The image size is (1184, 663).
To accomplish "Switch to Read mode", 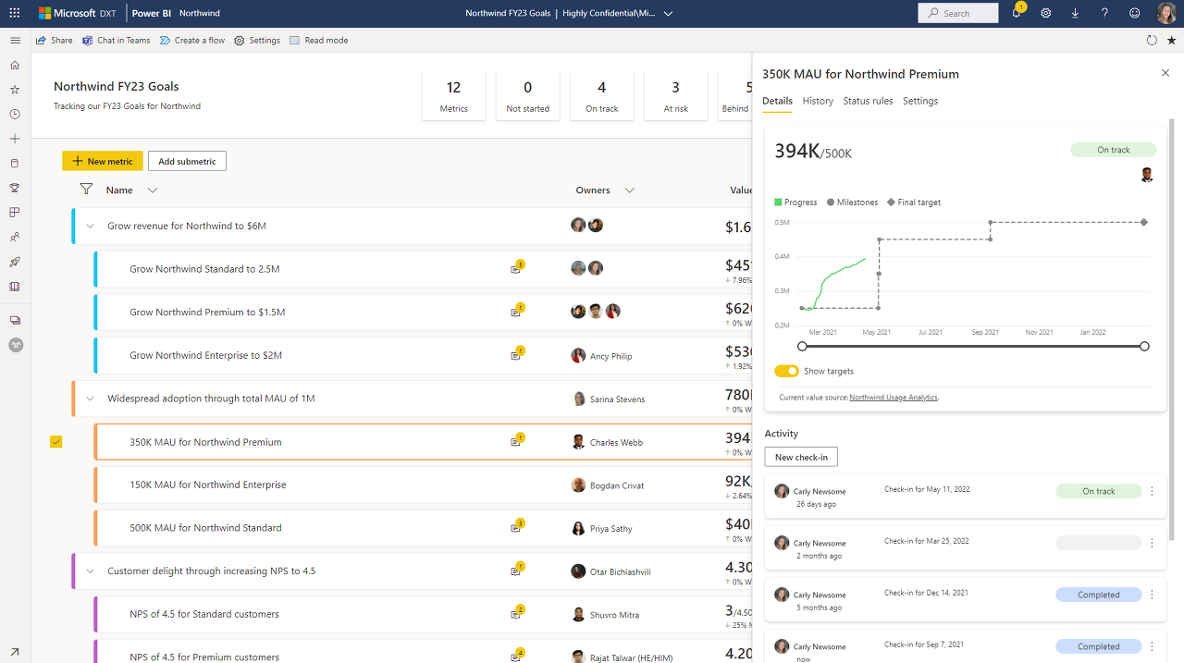I will pyautogui.click(x=318, y=41).
